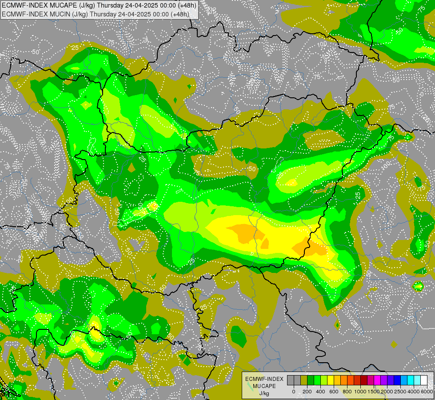Select the lime yellow-green legend swatch
Viewport: 435px width, 400px height.
click(324, 380)
